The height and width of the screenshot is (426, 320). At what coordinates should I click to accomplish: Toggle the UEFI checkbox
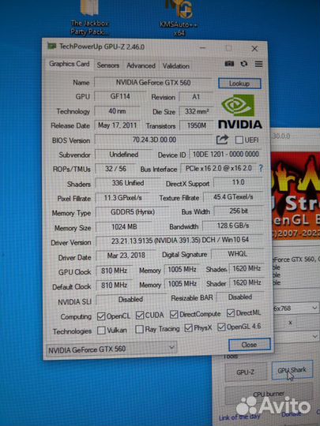point(239,140)
